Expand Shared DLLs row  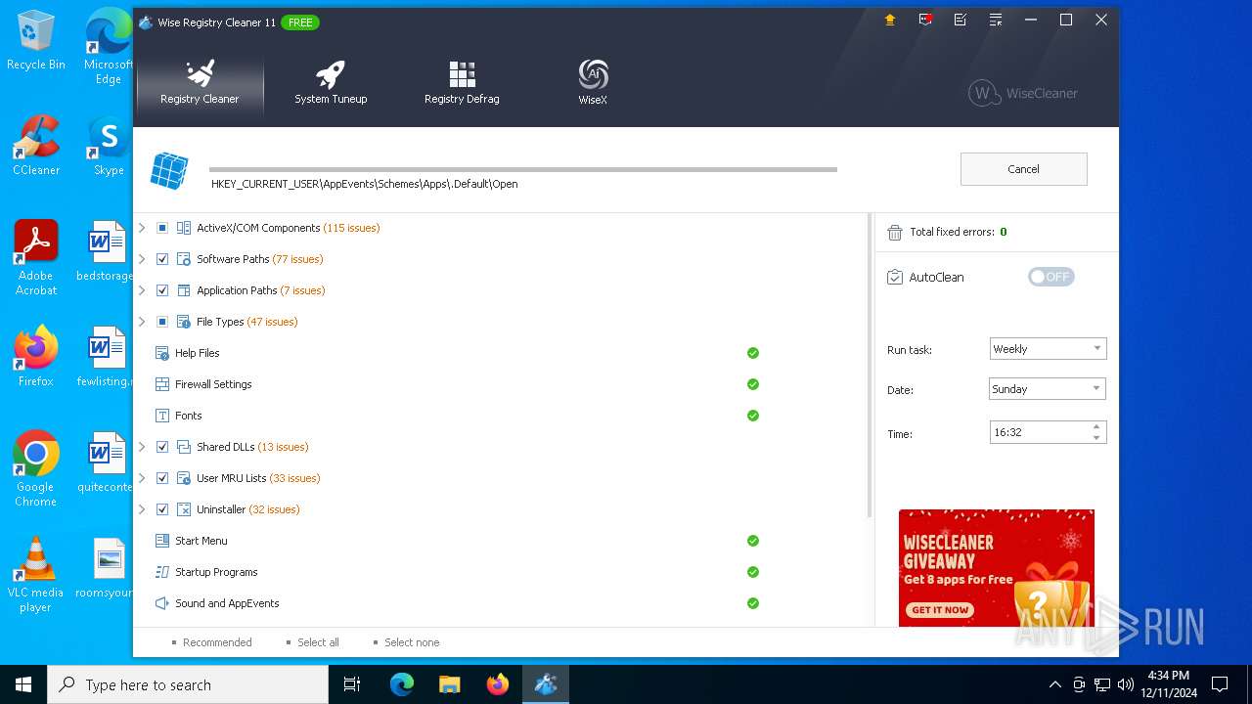[x=142, y=447]
